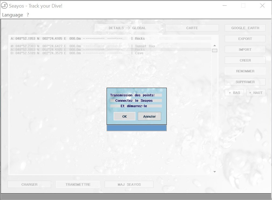Select the Cave point row
The image size is (272, 200).
(x=111, y=53)
